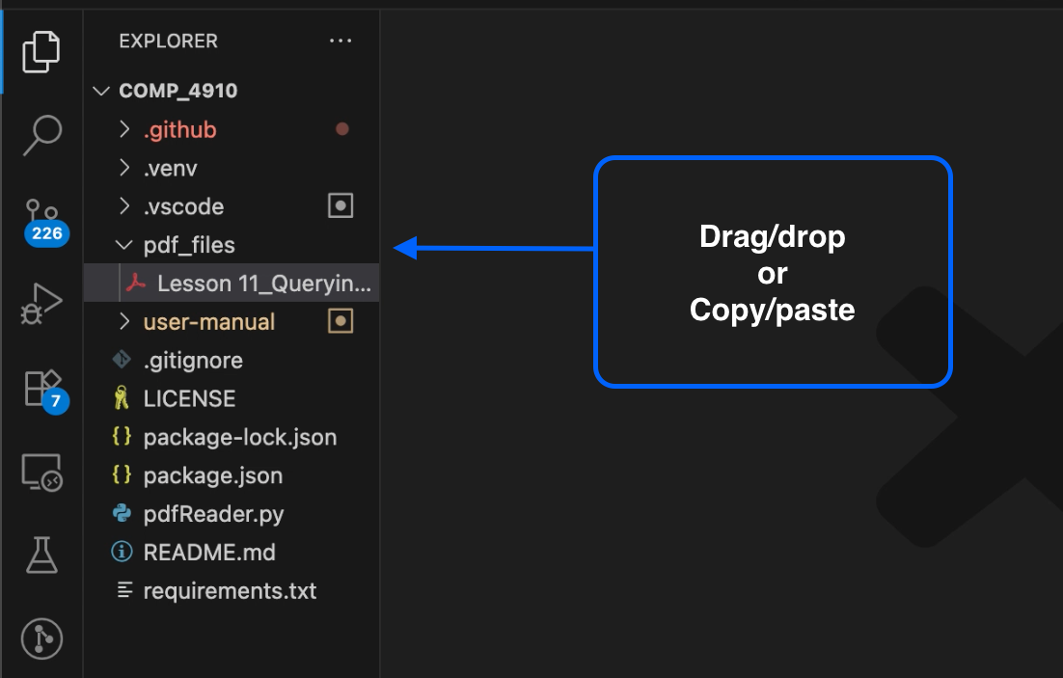Open the package.json file
The width and height of the screenshot is (1063, 678).
(x=212, y=475)
